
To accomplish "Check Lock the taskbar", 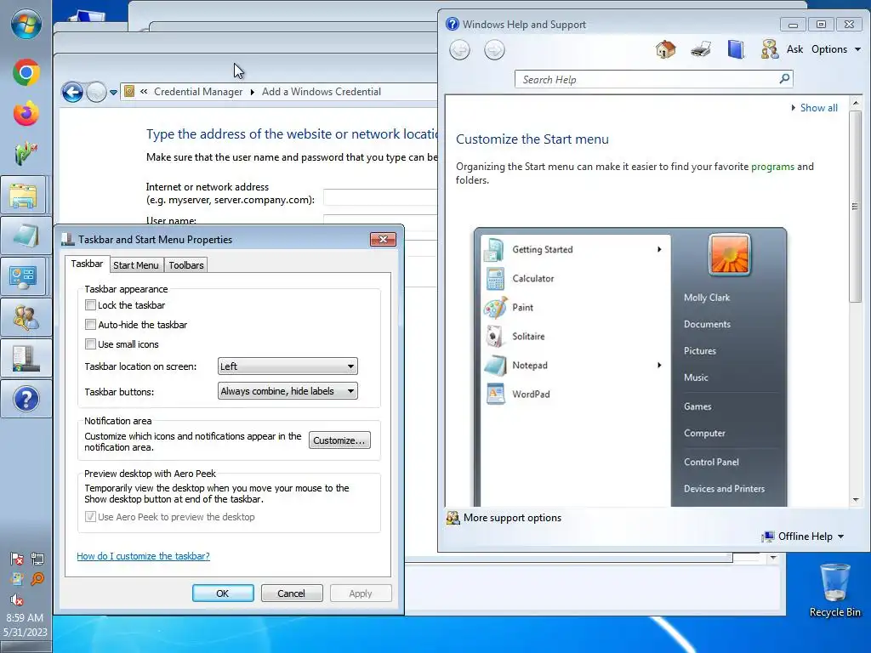I will click(x=90, y=305).
